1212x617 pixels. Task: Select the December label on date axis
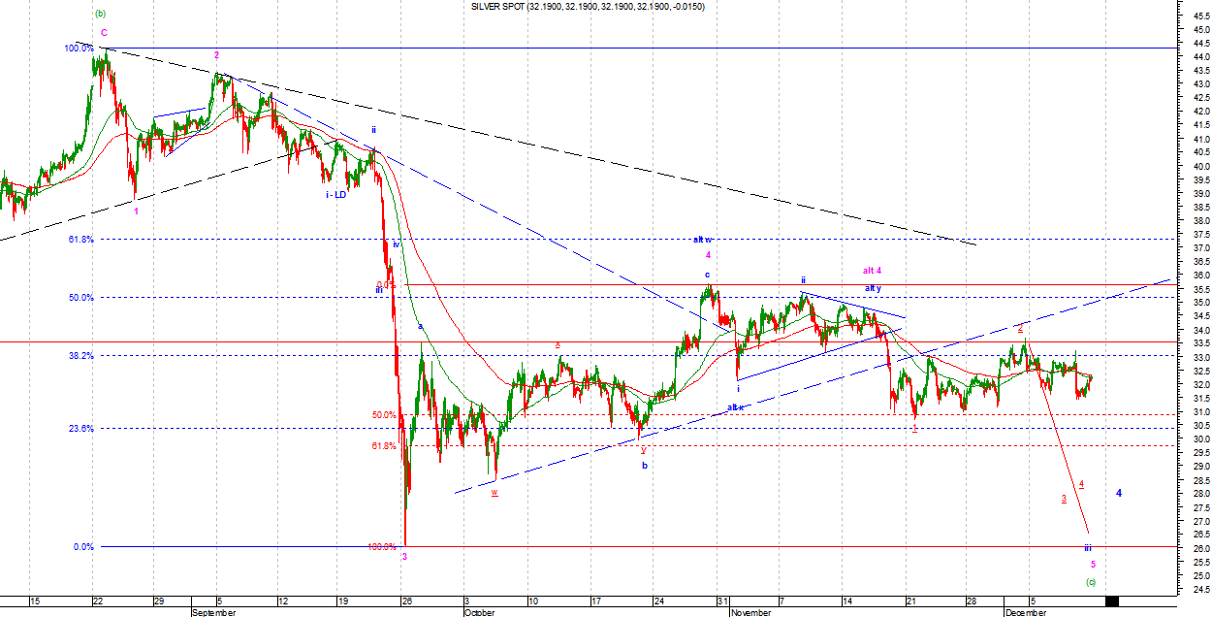click(1025, 612)
